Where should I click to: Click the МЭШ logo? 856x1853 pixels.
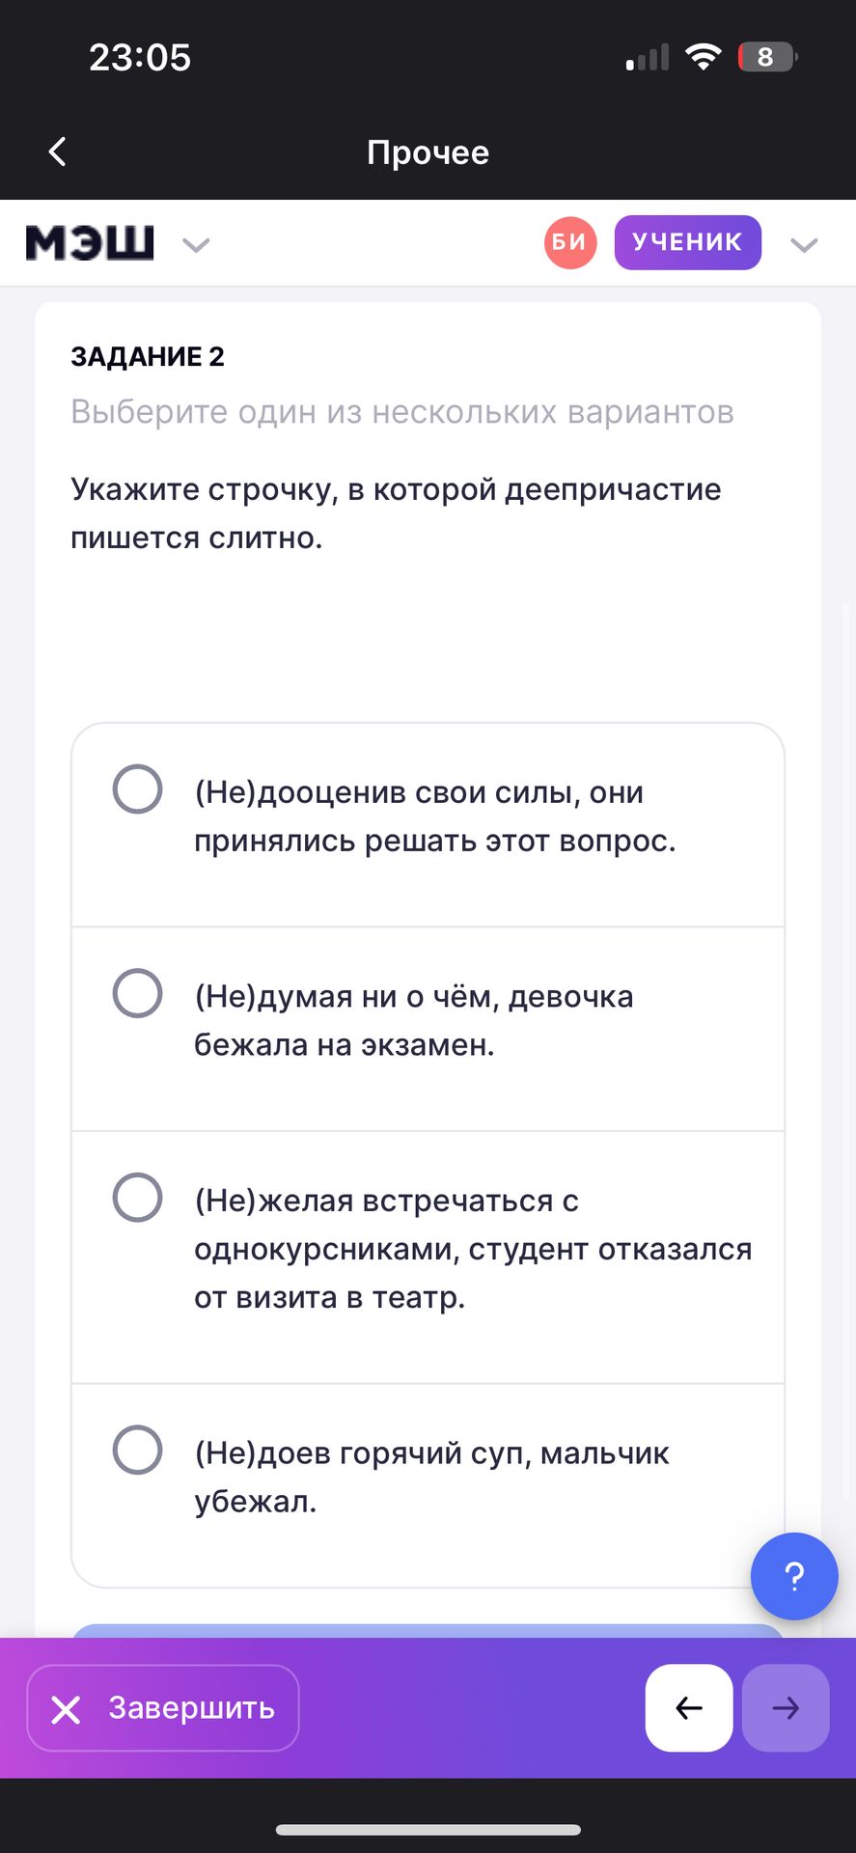[90, 242]
